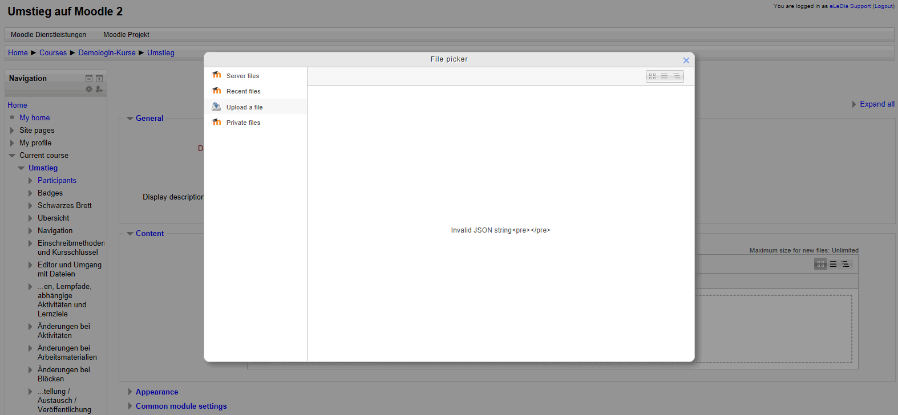898x415 pixels.
Task: Click the Server files Moodle icon
Action: point(216,75)
